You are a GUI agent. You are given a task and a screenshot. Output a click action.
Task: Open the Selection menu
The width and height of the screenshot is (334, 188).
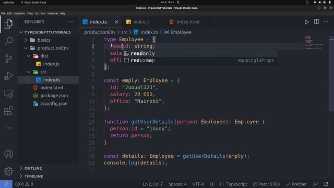click(19, 14)
